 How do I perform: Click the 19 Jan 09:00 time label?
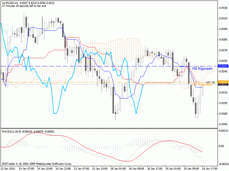click(x=191, y=169)
